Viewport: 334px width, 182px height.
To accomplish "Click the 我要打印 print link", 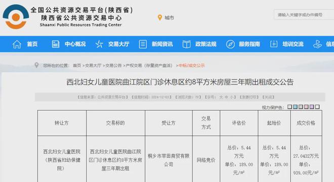I will pos(249,97).
